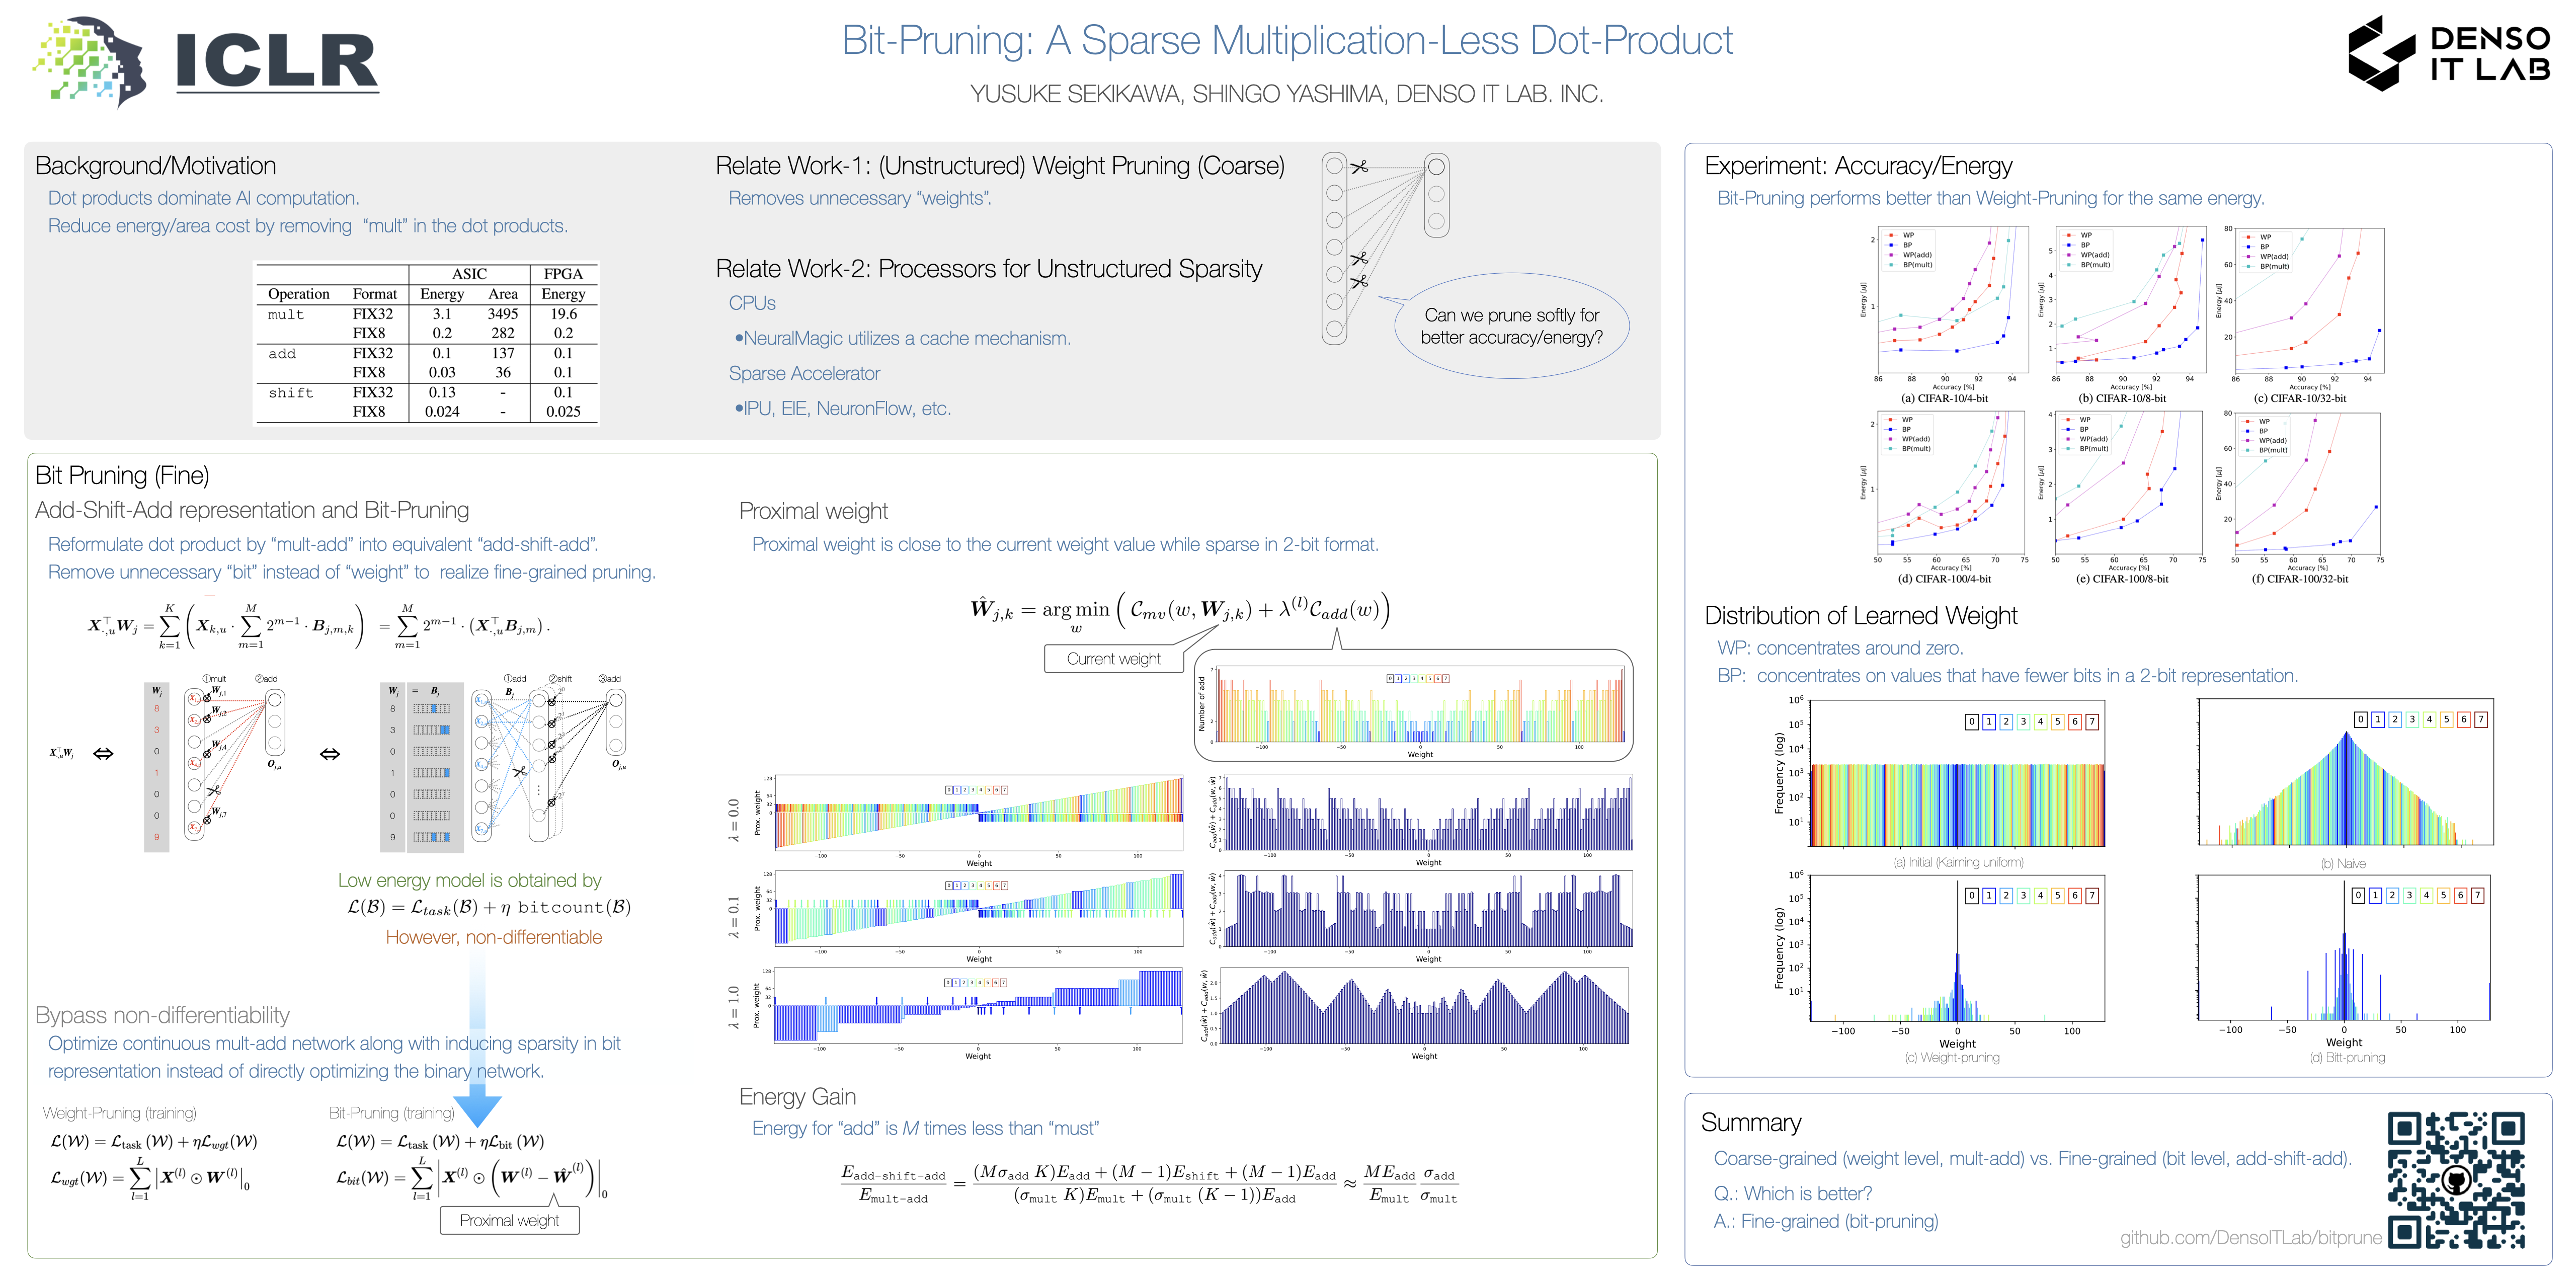This screenshot has height=1288, width=2576.
Task: Click the Bit-pruning distribution histogram
Action: [x=2343, y=948]
